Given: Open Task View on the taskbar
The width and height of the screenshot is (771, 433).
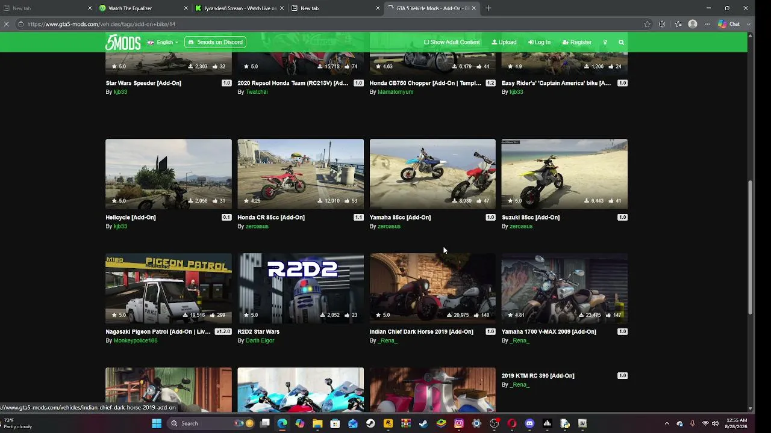Looking at the screenshot, I should [x=264, y=423].
